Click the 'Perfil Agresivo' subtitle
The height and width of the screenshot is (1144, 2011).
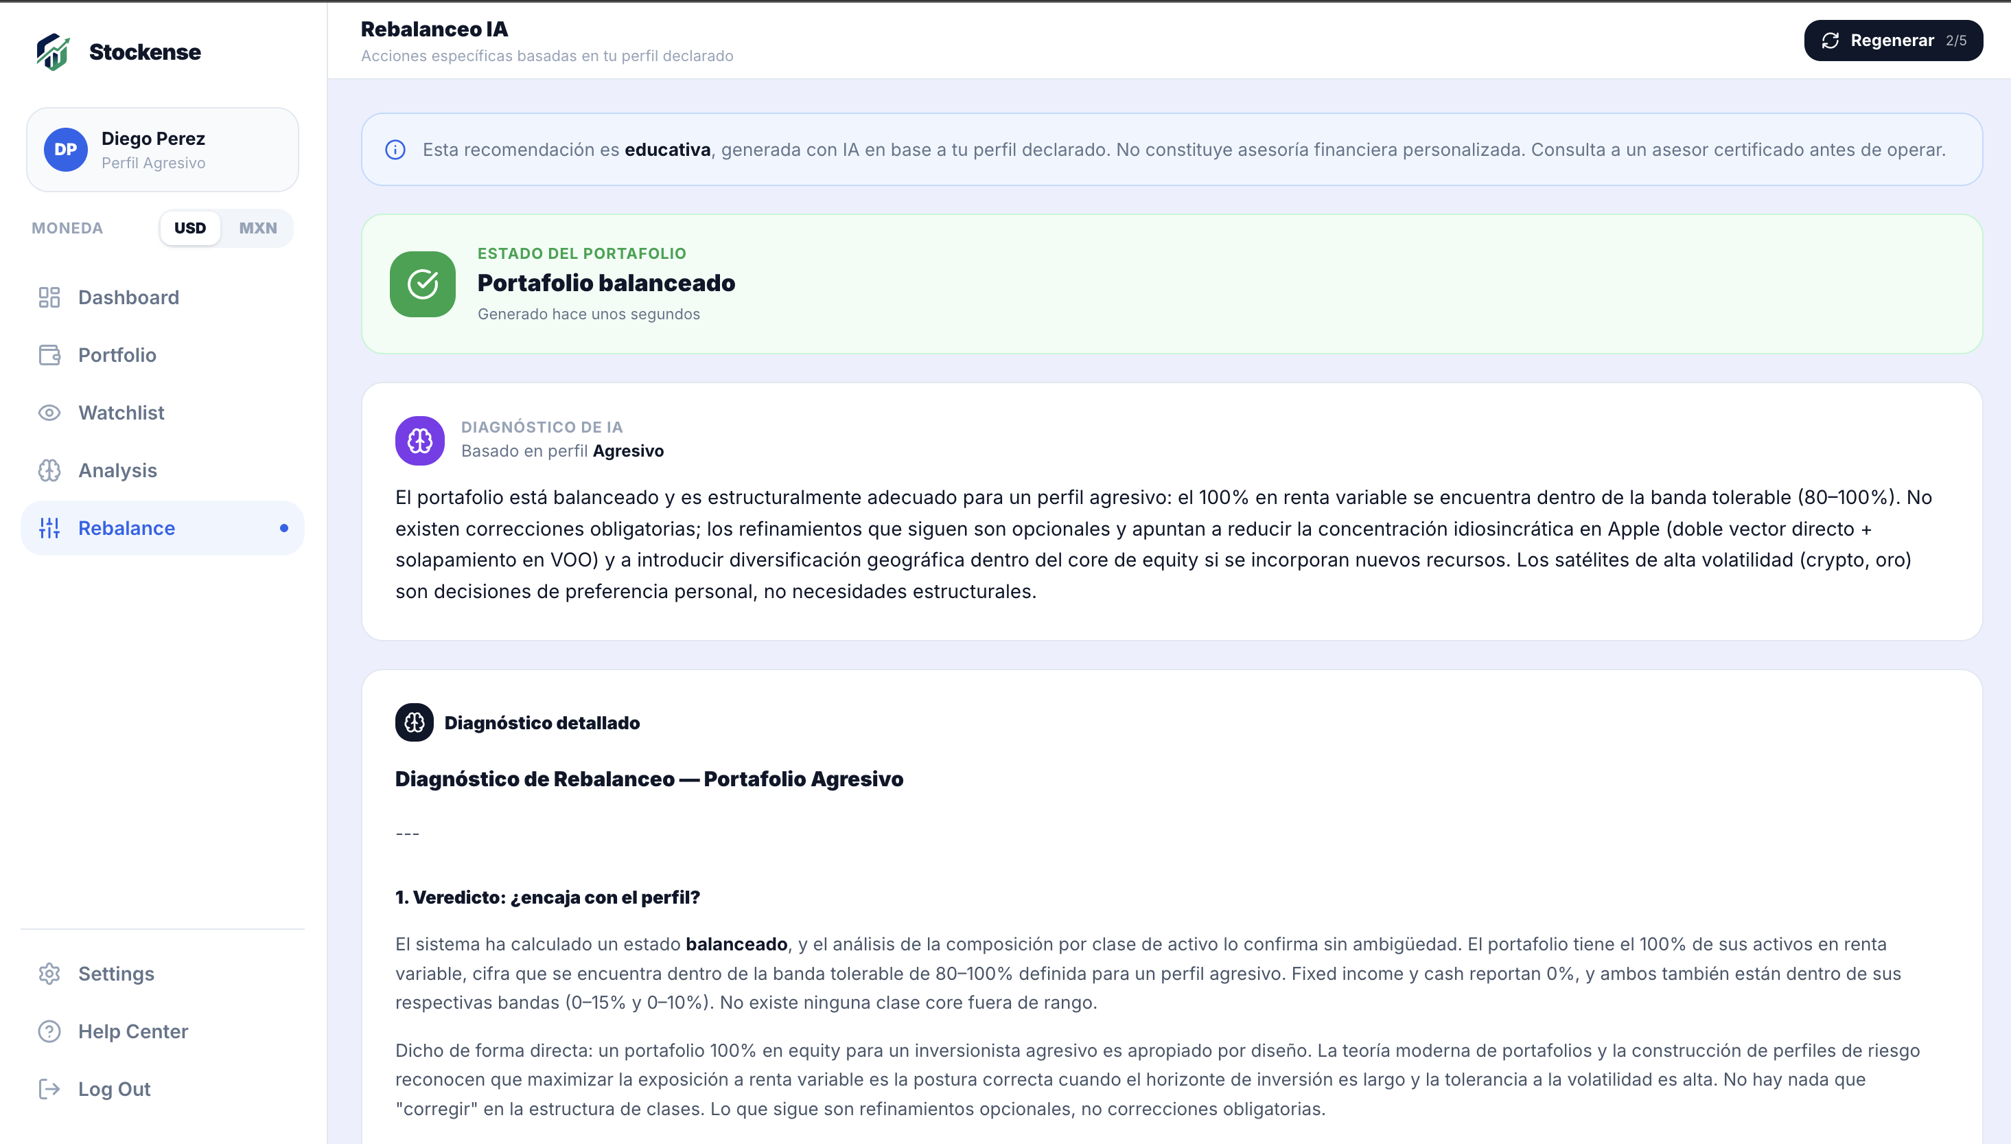(x=154, y=163)
